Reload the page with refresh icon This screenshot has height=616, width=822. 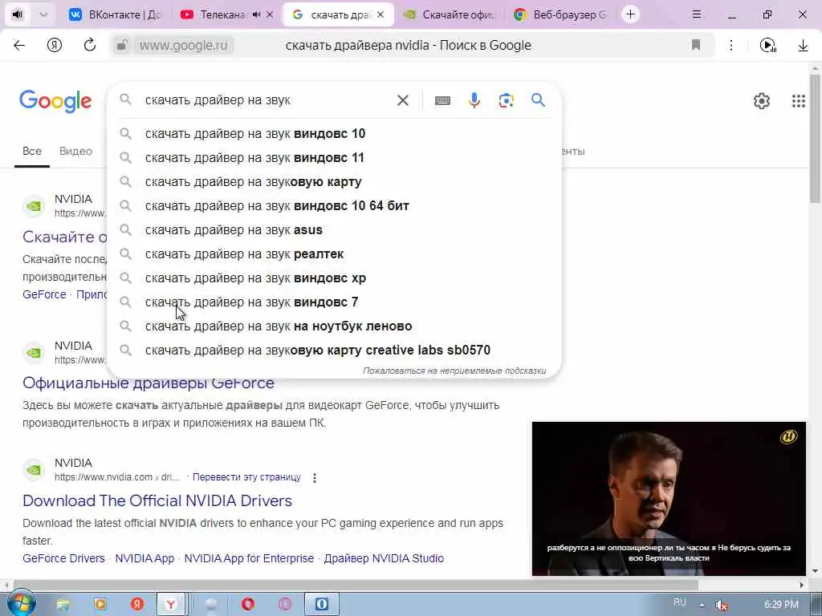(x=90, y=45)
